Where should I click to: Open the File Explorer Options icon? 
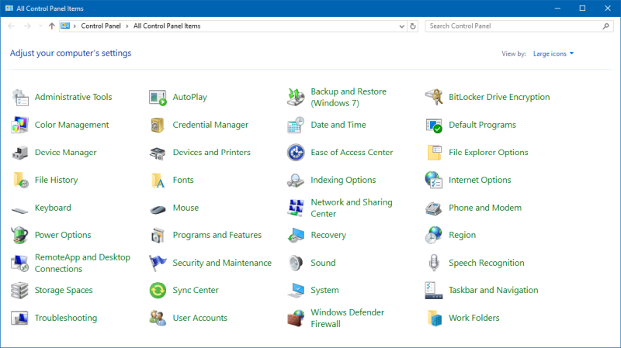coord(434,153)
